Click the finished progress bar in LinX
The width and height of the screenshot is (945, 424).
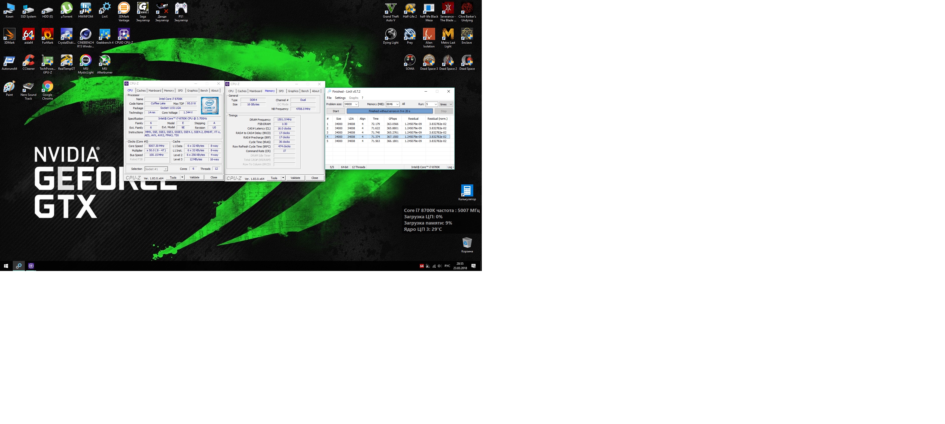pyautogui.click(x=389, y=111)
